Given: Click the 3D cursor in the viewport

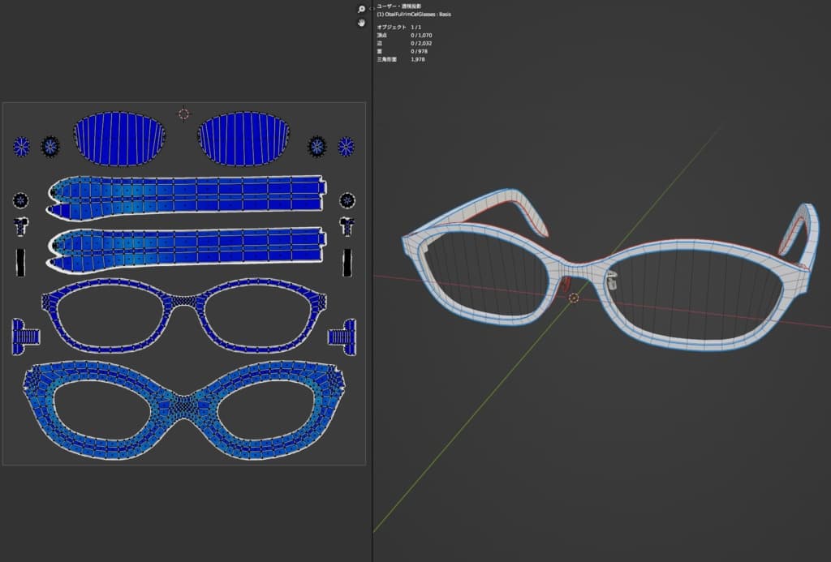Looking at the screenshot, I should pos(574,298).
